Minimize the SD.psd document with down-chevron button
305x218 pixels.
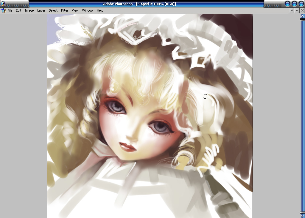(292, 10)
